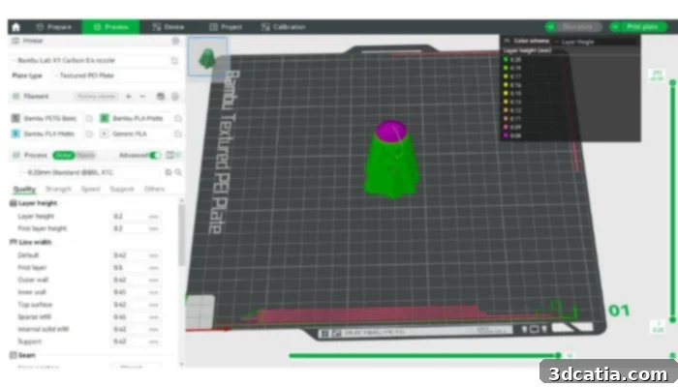
Task: Open the home screen icon
Action: [16, 27]
